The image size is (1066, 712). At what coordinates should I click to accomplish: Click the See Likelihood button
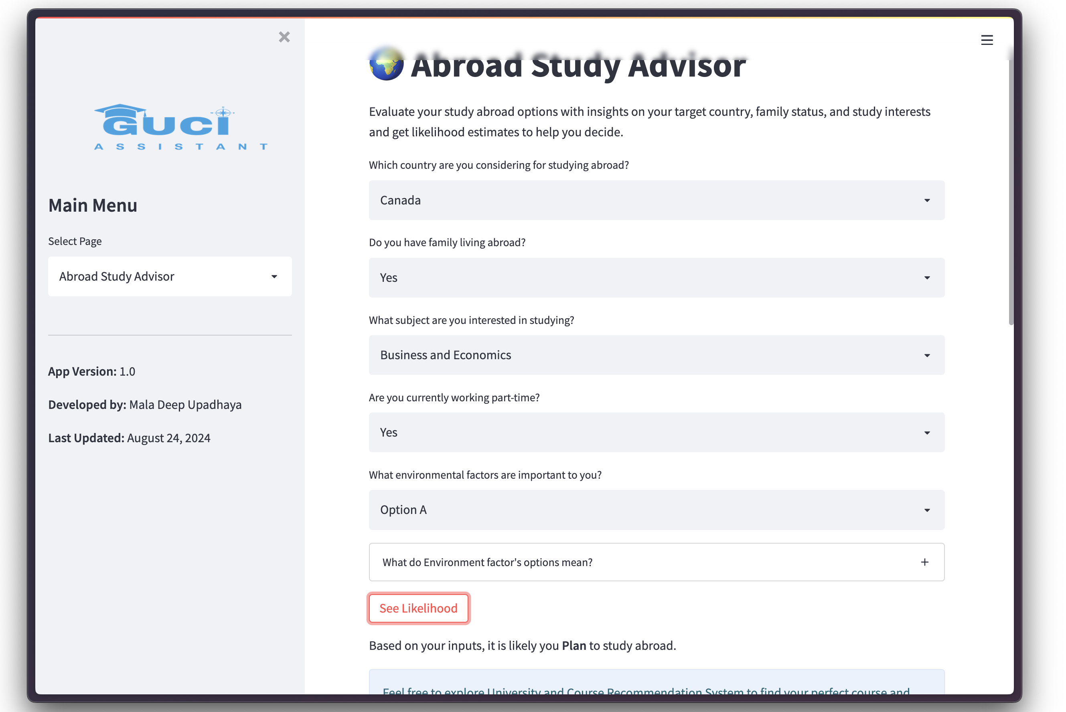[418, 608]
